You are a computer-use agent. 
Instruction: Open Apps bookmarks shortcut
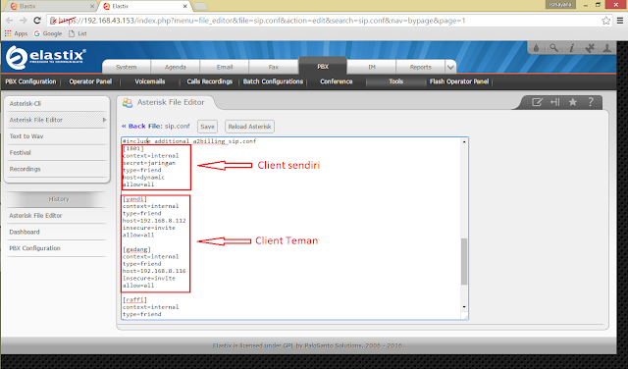pos(16,33)
